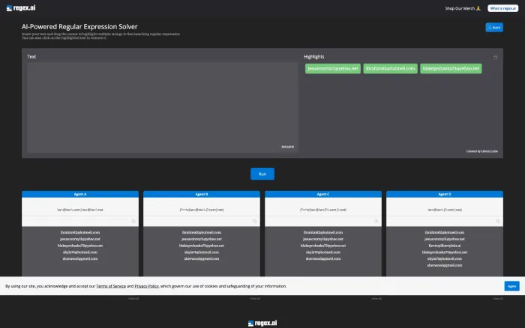
Task: Remove the first green highlight chip
Action: pyautogui.click(x=333, y=69)
